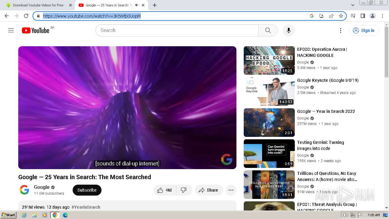Open volume control in system tray
Image resolution: width=389 pixels, height=219 pixels.
coord(346,215)
